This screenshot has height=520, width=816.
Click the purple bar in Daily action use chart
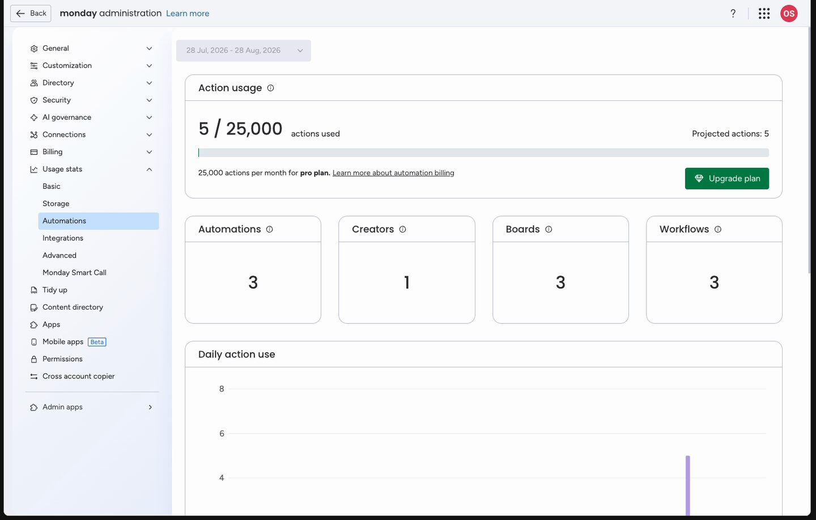click(x=688, y=485)
